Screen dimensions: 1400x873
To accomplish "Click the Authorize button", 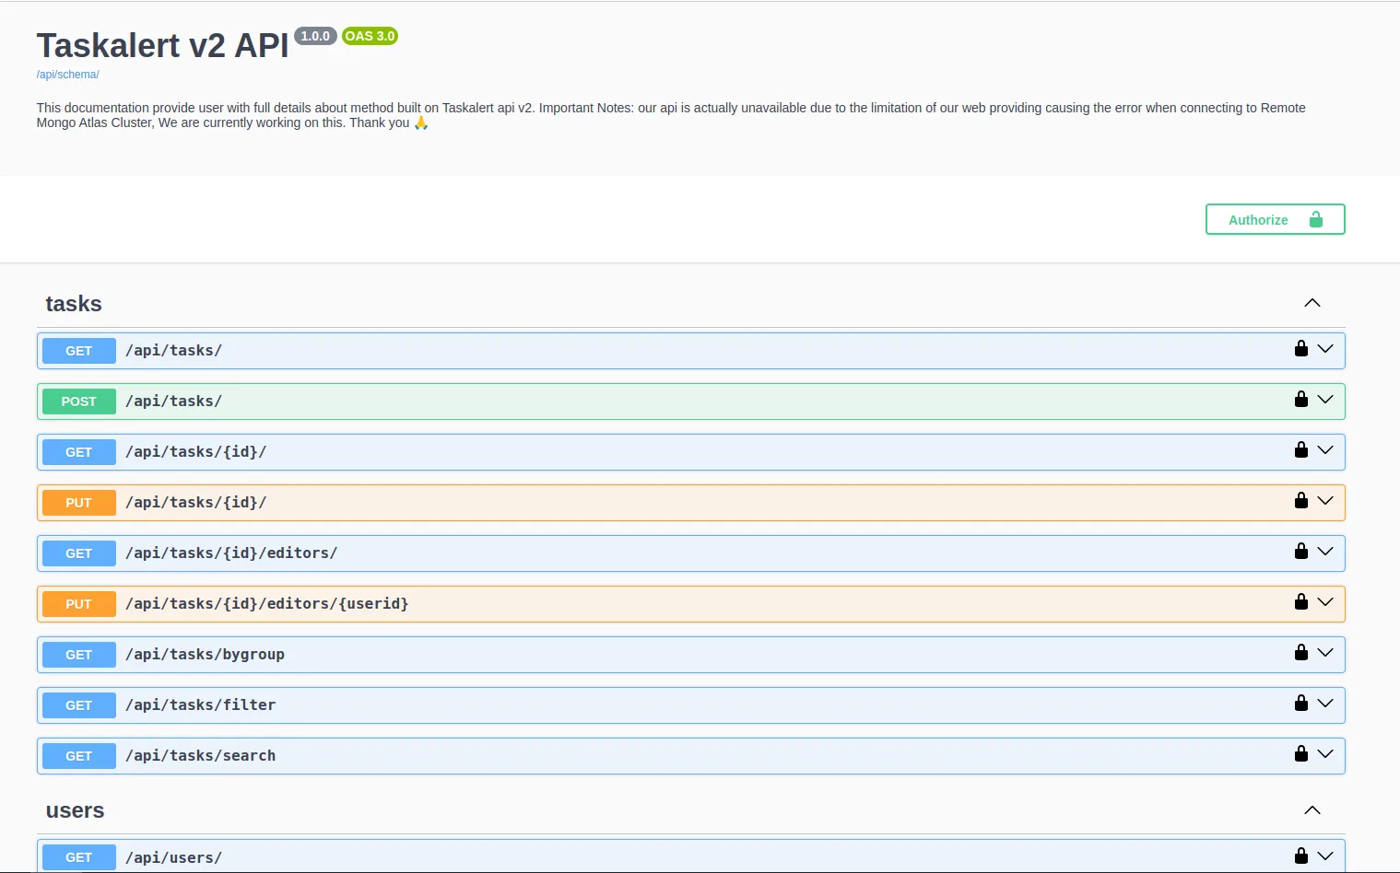I will pos(1275,219).
